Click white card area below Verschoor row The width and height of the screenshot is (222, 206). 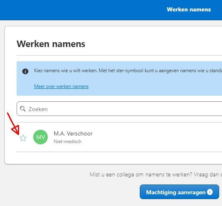pos(113,158)
